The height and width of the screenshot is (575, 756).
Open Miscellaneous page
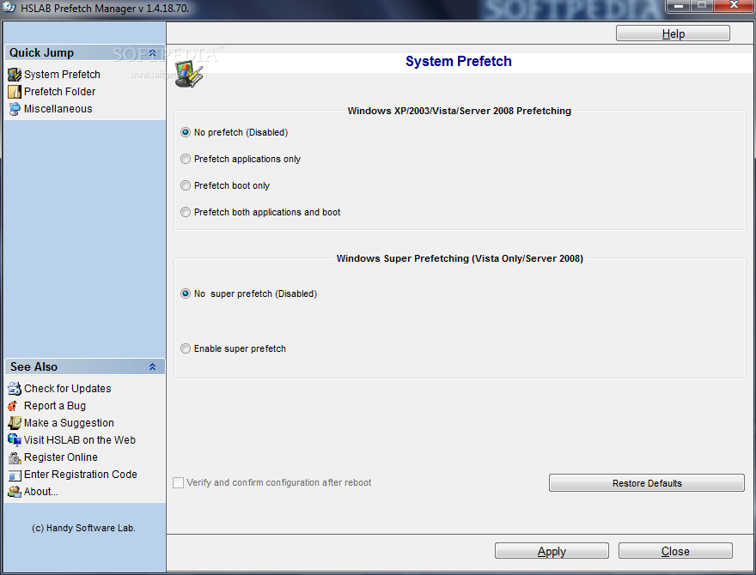click(x=58, y=109)
